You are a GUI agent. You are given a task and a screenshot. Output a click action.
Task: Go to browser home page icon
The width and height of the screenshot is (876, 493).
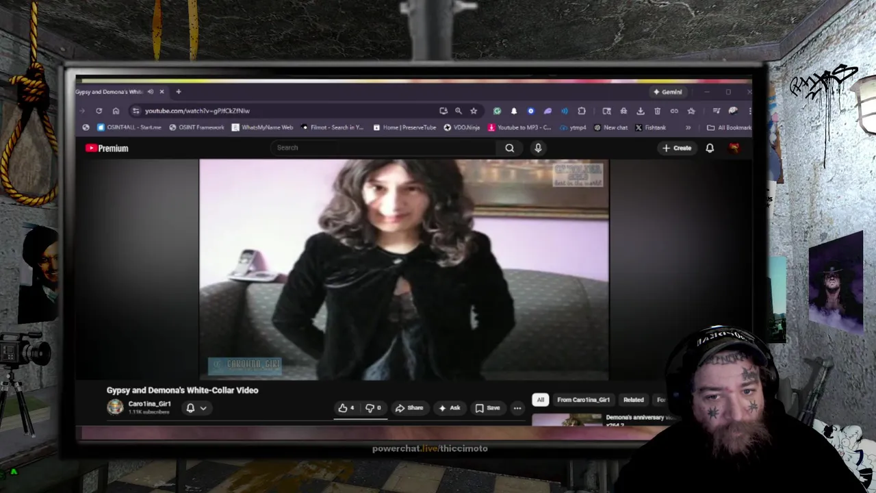pos(116,111)
